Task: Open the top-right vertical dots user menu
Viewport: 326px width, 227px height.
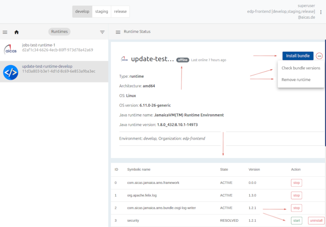Action: pyautogui.click(x=321, y=12)
